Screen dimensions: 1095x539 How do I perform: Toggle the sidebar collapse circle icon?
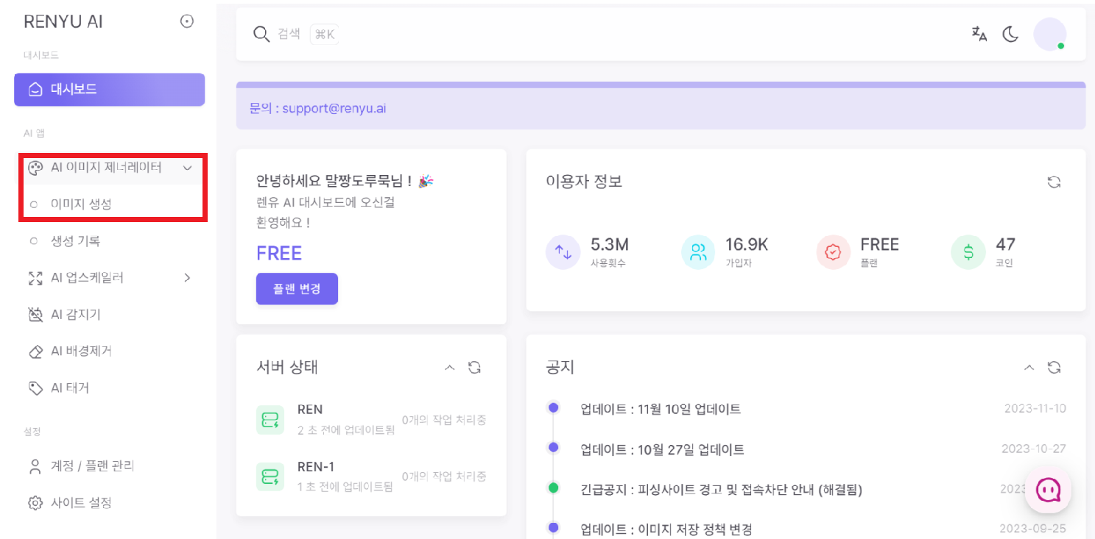pyautogui.click(x=187, y=21)
